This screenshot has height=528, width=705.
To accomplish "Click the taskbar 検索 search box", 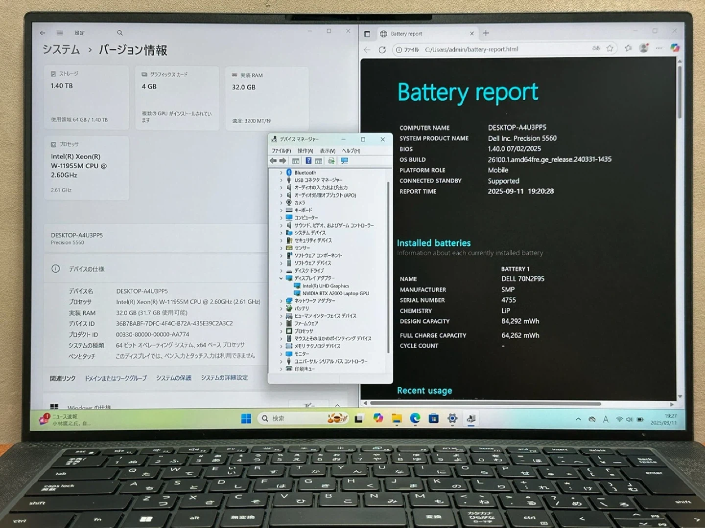I will tap(303, 418).
